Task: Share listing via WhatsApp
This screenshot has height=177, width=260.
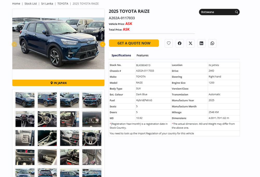Action: (x=212, y=43)
